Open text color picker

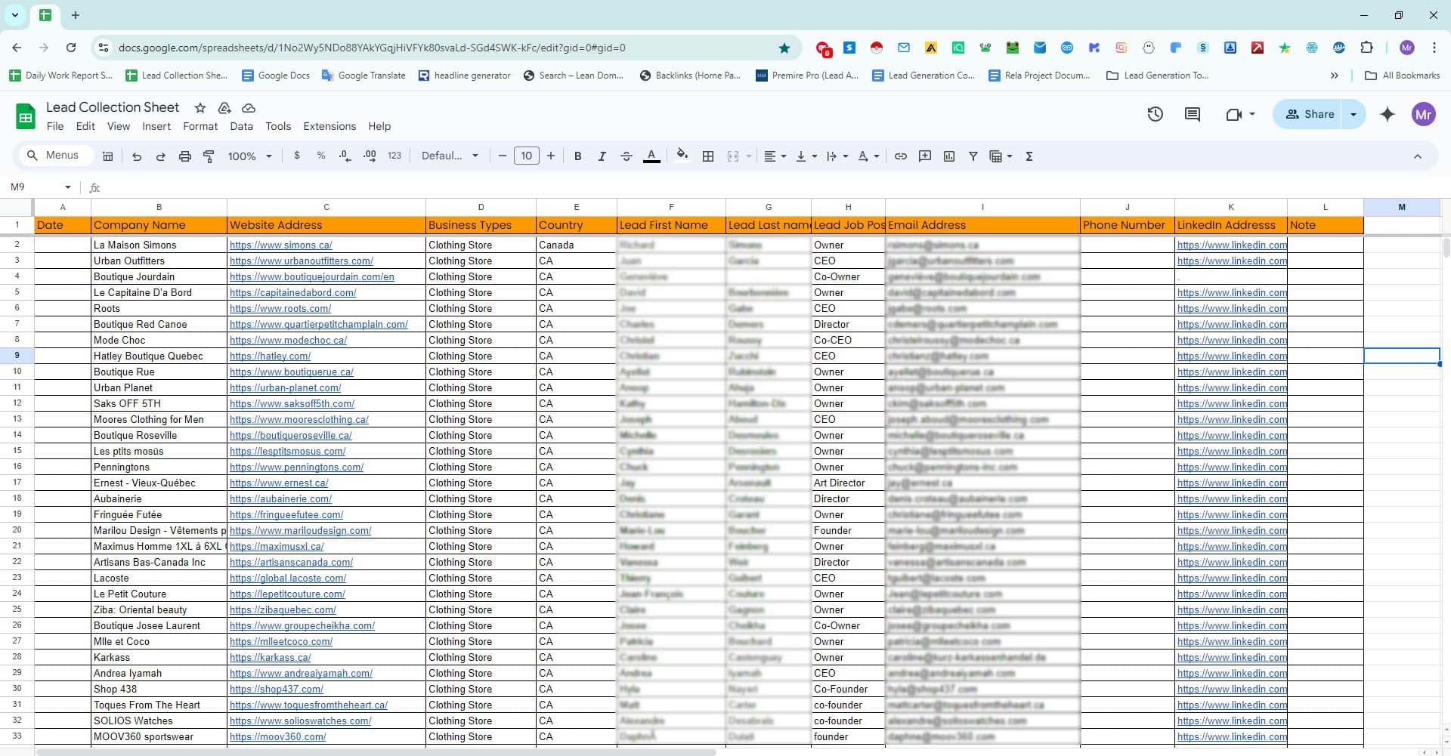point(651,156)
